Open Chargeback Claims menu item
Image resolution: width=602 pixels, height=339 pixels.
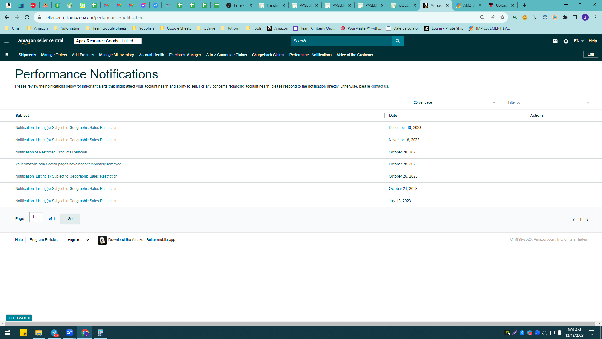268,55
